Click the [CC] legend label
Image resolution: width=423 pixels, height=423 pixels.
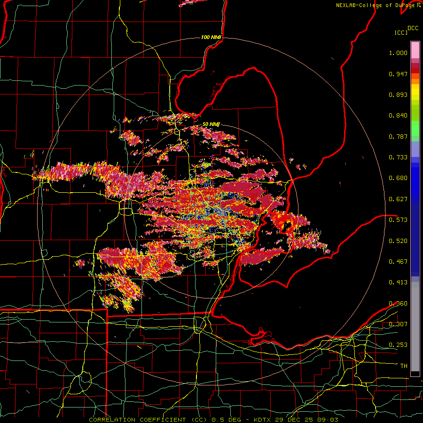click(401, 32)
